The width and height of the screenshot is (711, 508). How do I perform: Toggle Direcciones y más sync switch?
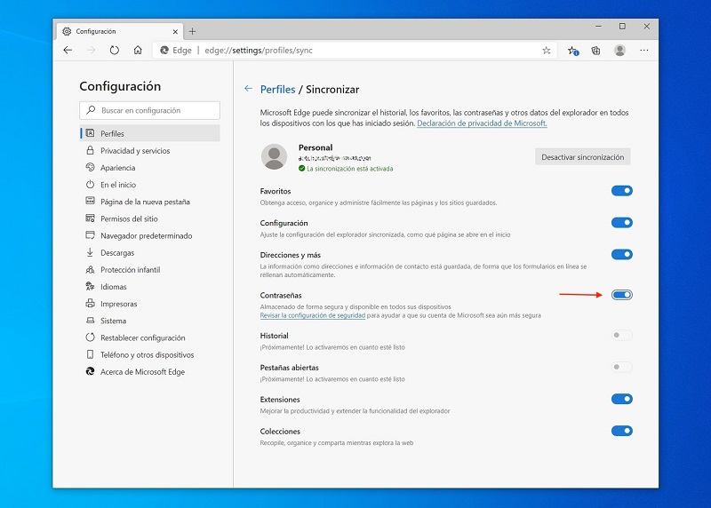click(621, 254)
